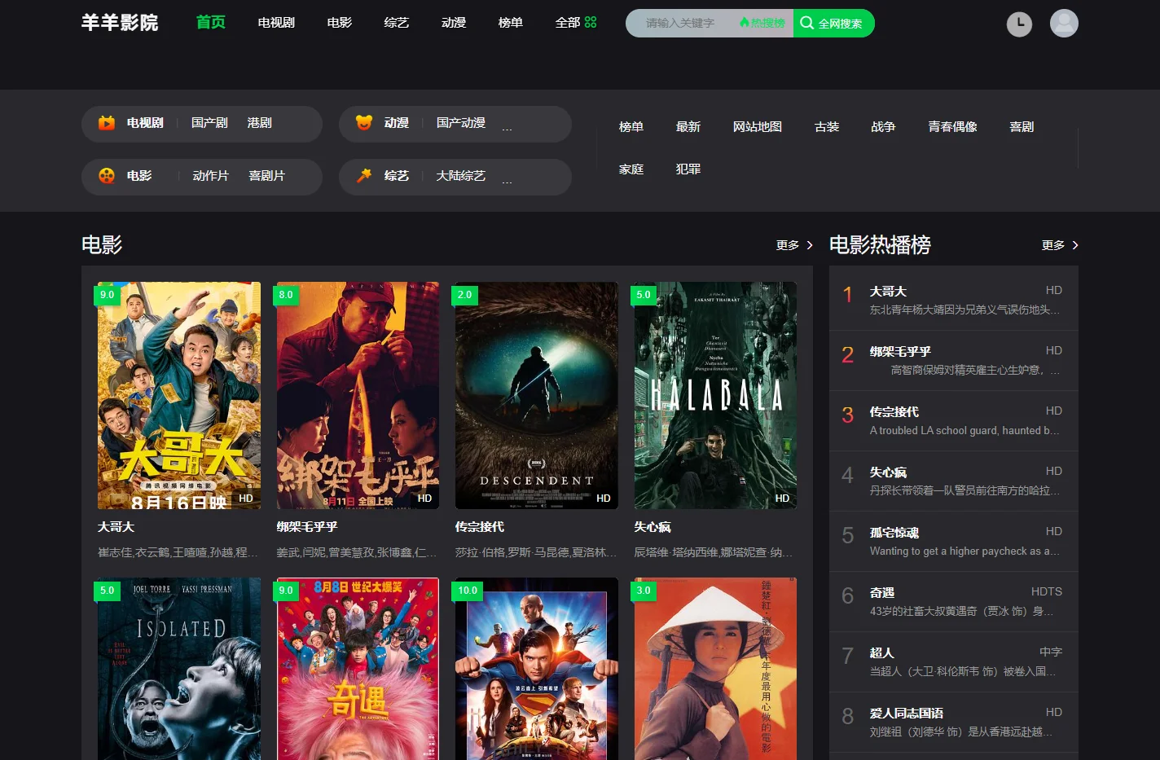Viewport: 1160px width, 760px height.
Task: Expand the ellipsis in the 动漫 category pill
Action: [507, 127]
